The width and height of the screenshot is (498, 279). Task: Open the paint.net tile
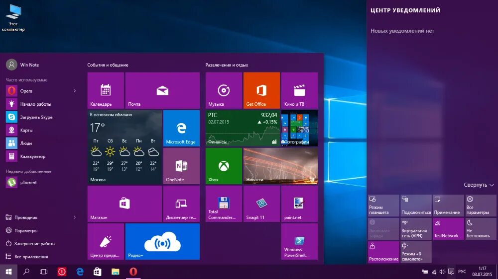(299, 204)
